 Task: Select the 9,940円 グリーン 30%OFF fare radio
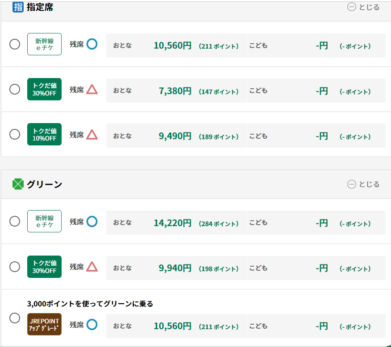coord(15,267)
